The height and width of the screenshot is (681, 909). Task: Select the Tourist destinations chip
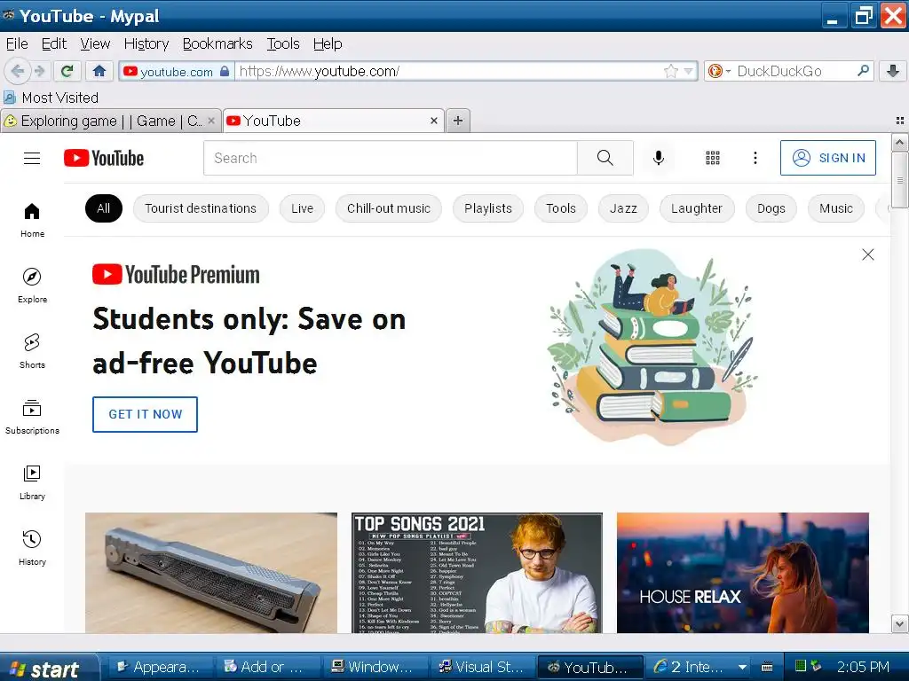click(201, 208)
